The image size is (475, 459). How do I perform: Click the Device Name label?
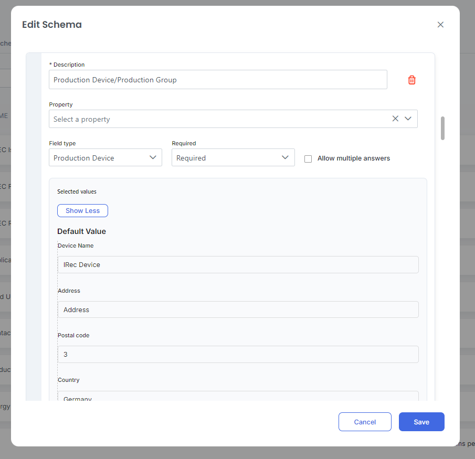pos(76,245)
